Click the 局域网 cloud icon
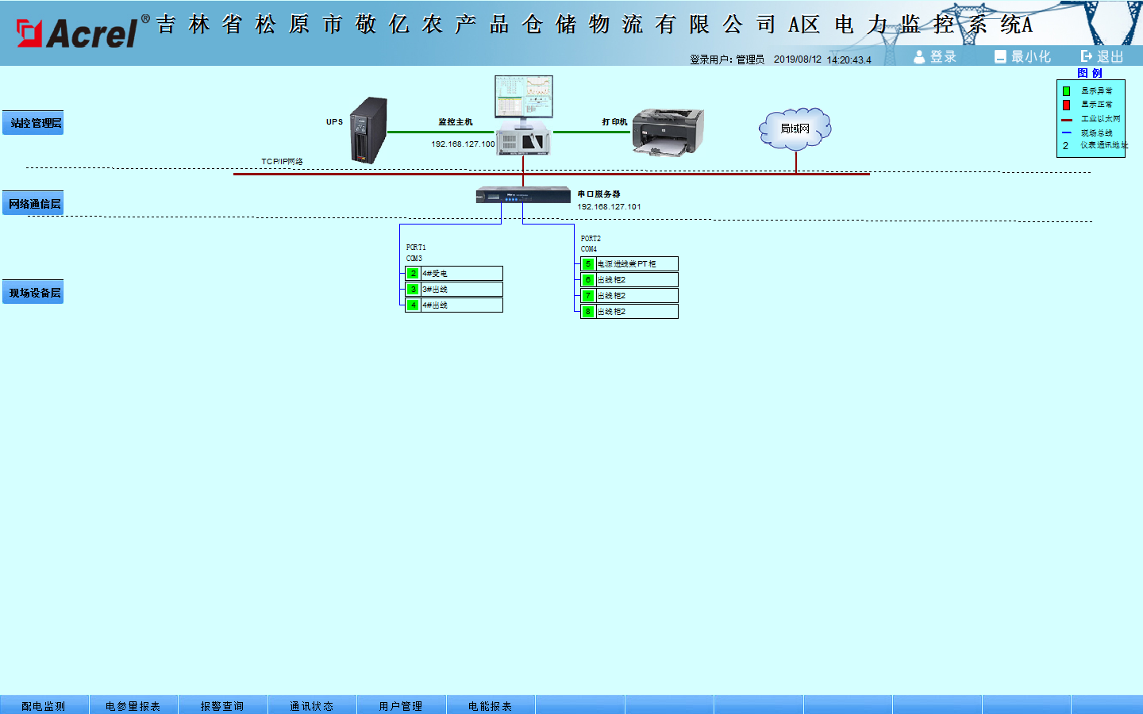Viewport: 1143px width, 714px height. [x=795, y=129]
